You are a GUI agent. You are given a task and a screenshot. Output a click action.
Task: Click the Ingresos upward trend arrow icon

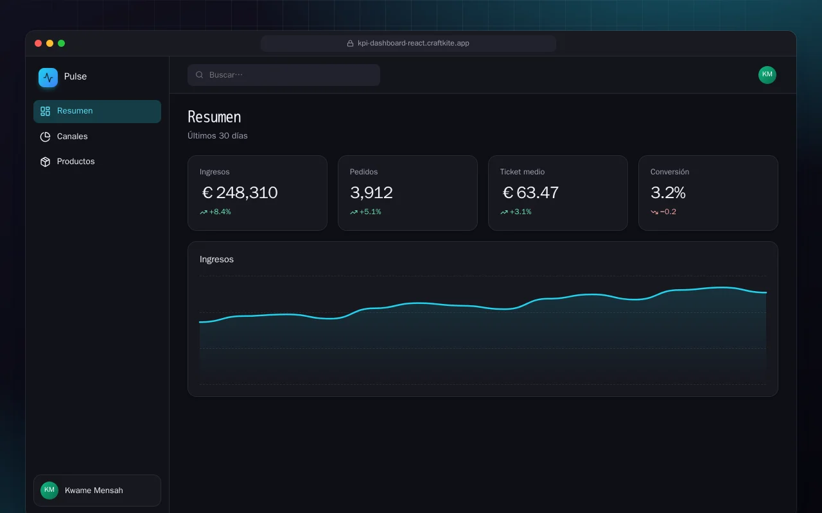click(x=204, y=212)
